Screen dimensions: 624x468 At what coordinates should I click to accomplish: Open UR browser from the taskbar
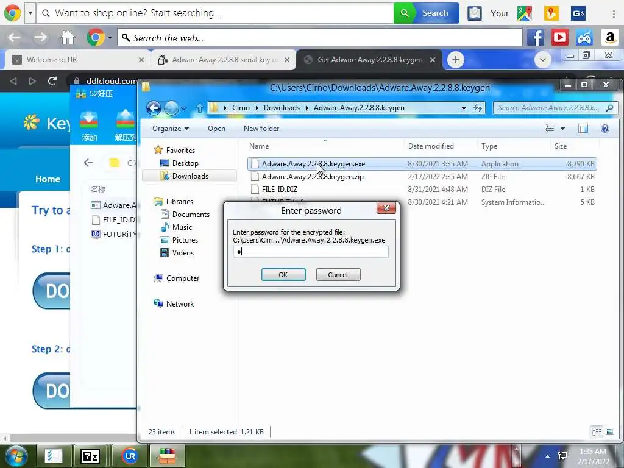(130, 456)
